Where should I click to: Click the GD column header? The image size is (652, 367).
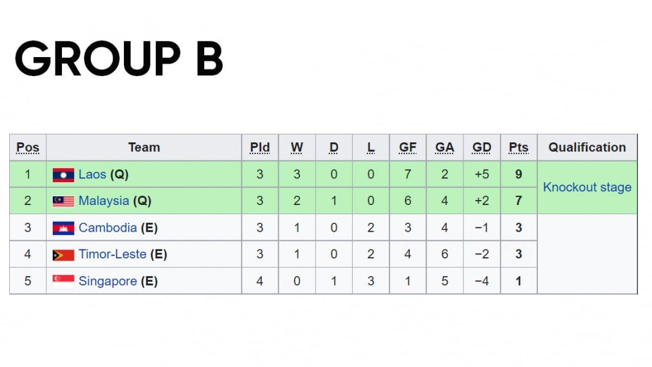tap(481, 147)
